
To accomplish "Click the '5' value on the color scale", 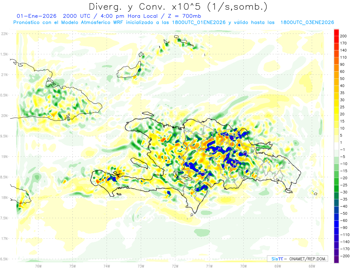I will [x=342, y=135].
